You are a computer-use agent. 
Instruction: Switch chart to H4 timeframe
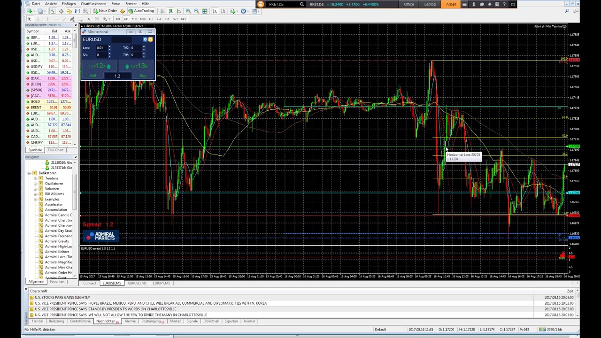pyautogui.click(x=159, y=19)
